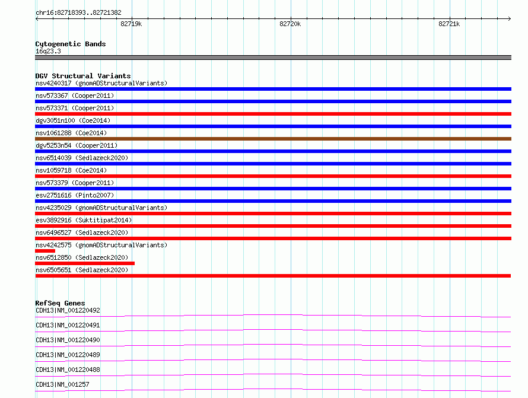The width and height of the screenshot is (528, 398).
Task: Click the brown bar under nsv1061288
Action: [x=273, y=139]
